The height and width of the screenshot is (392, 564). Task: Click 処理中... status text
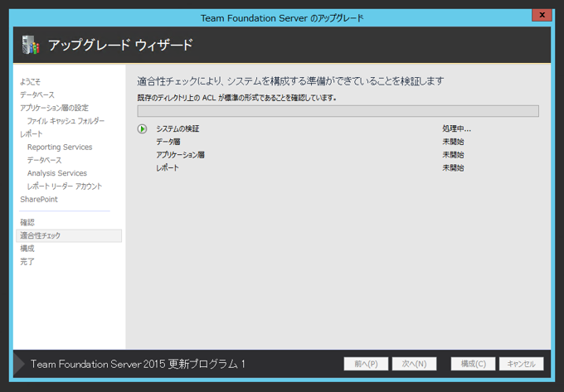pyautogui.click(x=456, y=128)
